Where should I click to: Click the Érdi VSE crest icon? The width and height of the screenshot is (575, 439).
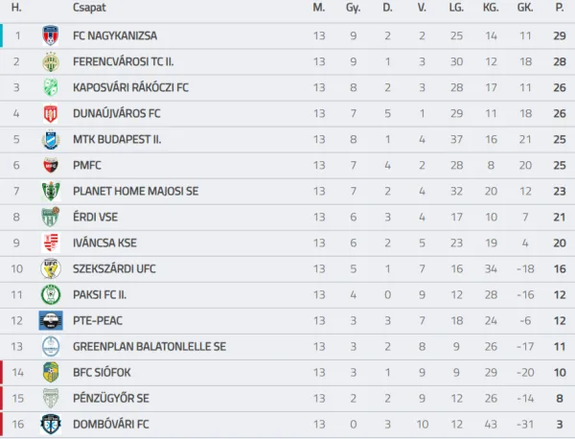pos(51,218)
